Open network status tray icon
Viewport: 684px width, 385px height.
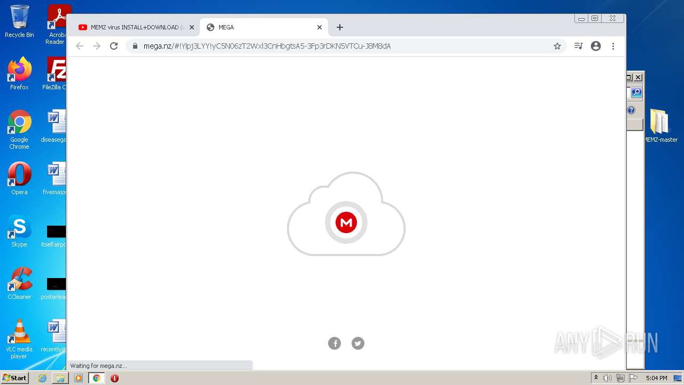pyautogui.click(x=620, y=378)
